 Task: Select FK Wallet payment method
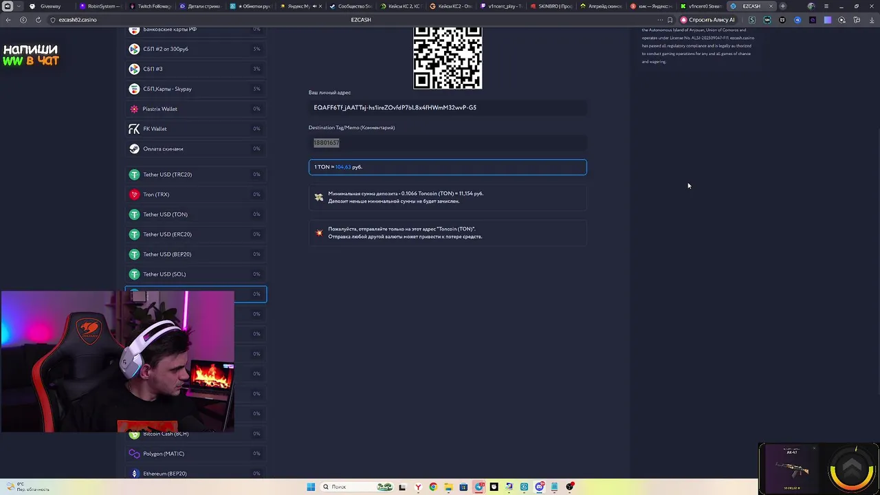tap(196, 129)
